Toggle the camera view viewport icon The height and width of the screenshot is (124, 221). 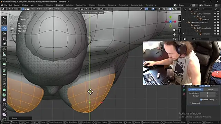(174, 39)
